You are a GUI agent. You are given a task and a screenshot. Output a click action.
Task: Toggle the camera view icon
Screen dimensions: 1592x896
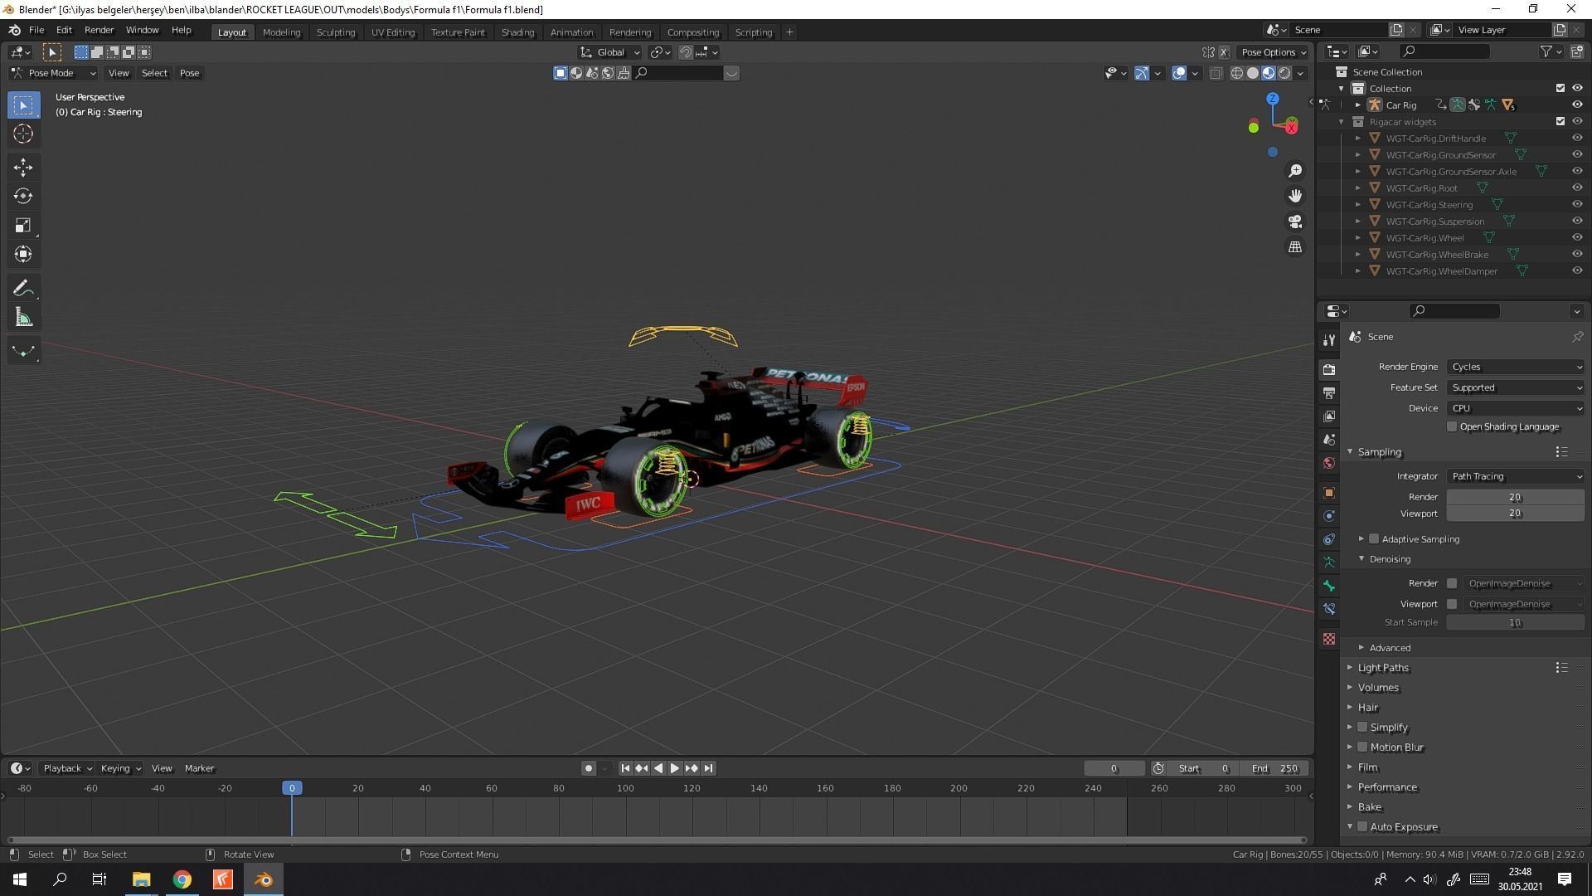[1295, 222]
